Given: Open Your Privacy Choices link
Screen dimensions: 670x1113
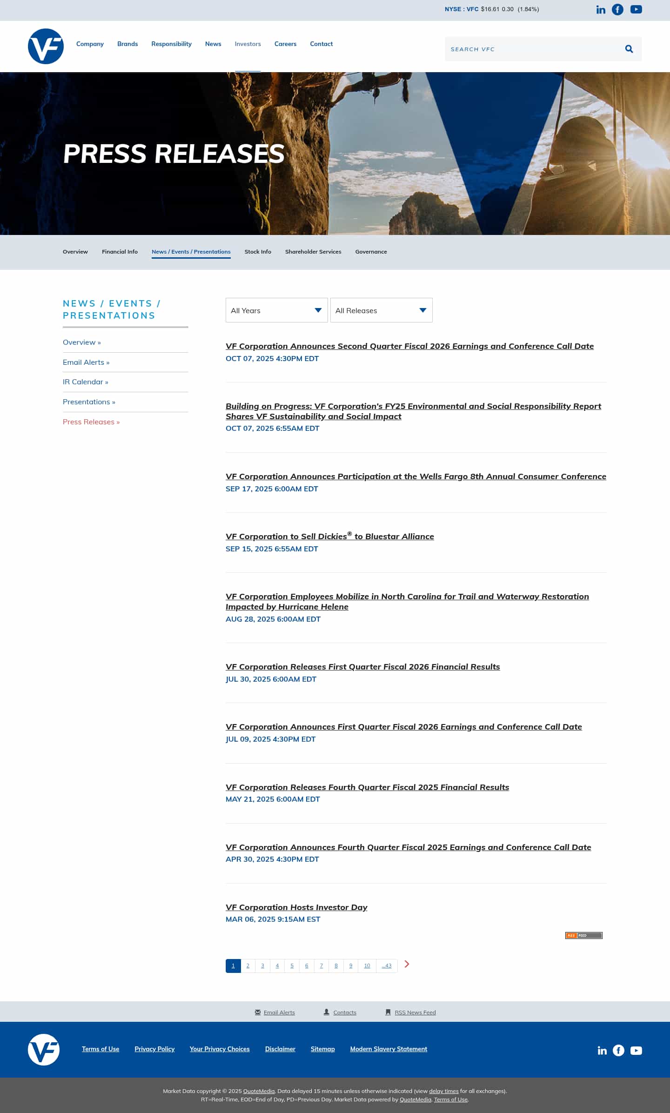Looking at the screenshot, I should click(220, 1049).
